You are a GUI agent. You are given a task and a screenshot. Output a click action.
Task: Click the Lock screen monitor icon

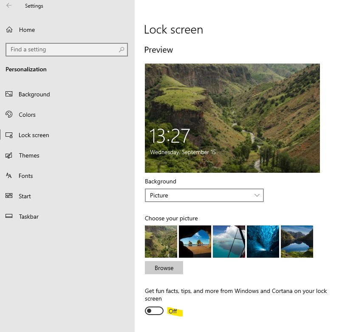9,135
